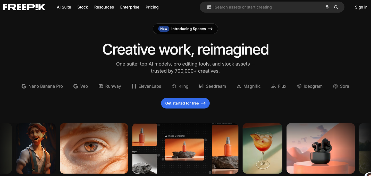Click the Freepik logo
Image resolution: width=371 pixels, height=176 pixels.
pyautogui.click(x=24, y=7)
